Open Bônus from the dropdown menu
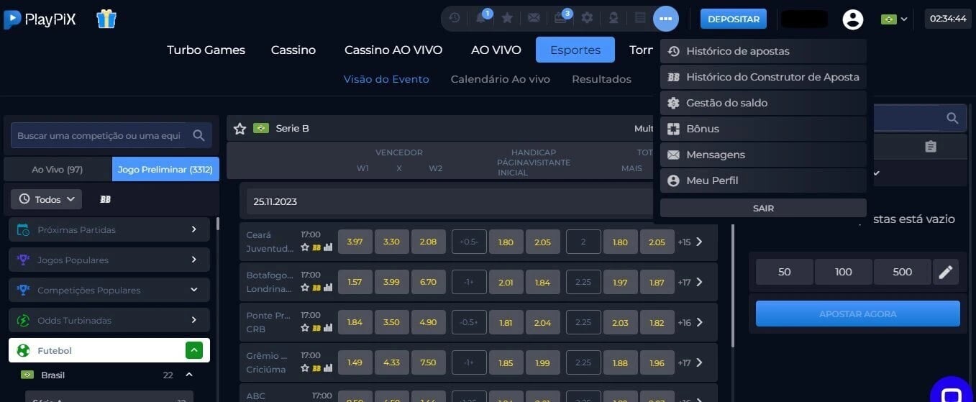The image size is (976, 402). tap(763, 129)
